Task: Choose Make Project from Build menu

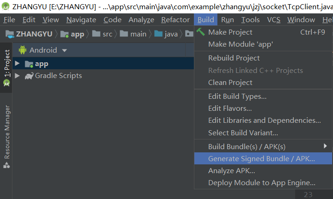Action: click(263, 32)
